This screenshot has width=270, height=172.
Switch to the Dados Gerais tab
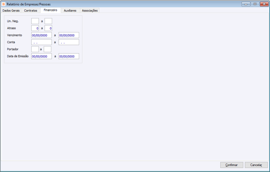[x=11, y=10]
